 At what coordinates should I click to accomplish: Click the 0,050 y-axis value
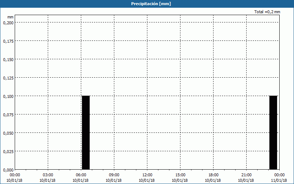8,133
